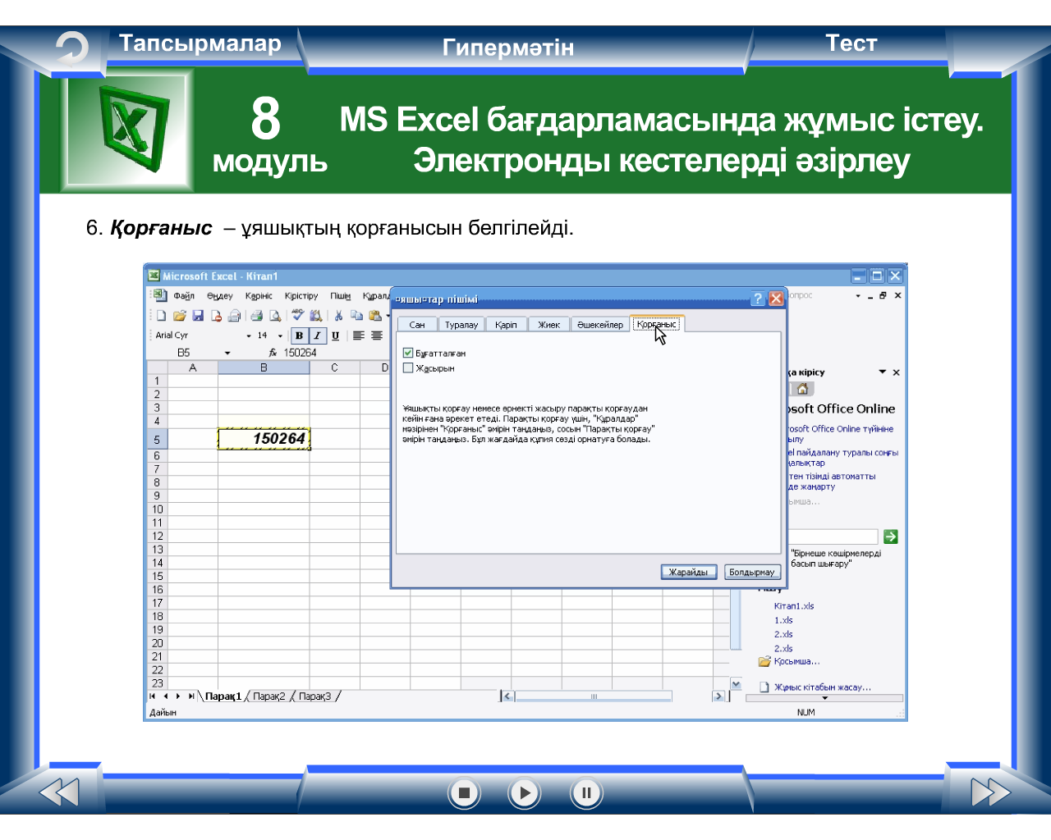Go to previous slide with double left arrow
Viewport: 1051px width, 840px height.
(59, 792)
